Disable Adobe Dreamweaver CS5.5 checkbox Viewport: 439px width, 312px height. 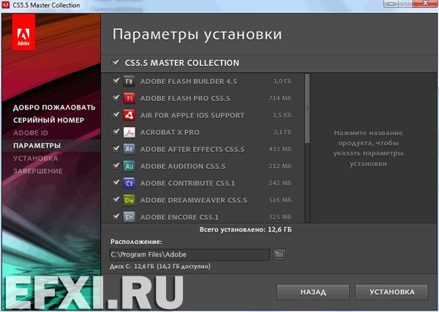(x=116, y=200)
